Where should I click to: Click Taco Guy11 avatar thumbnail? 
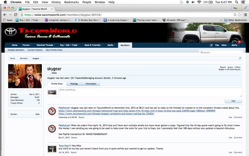pyautogui.click(x=52, y=149)
